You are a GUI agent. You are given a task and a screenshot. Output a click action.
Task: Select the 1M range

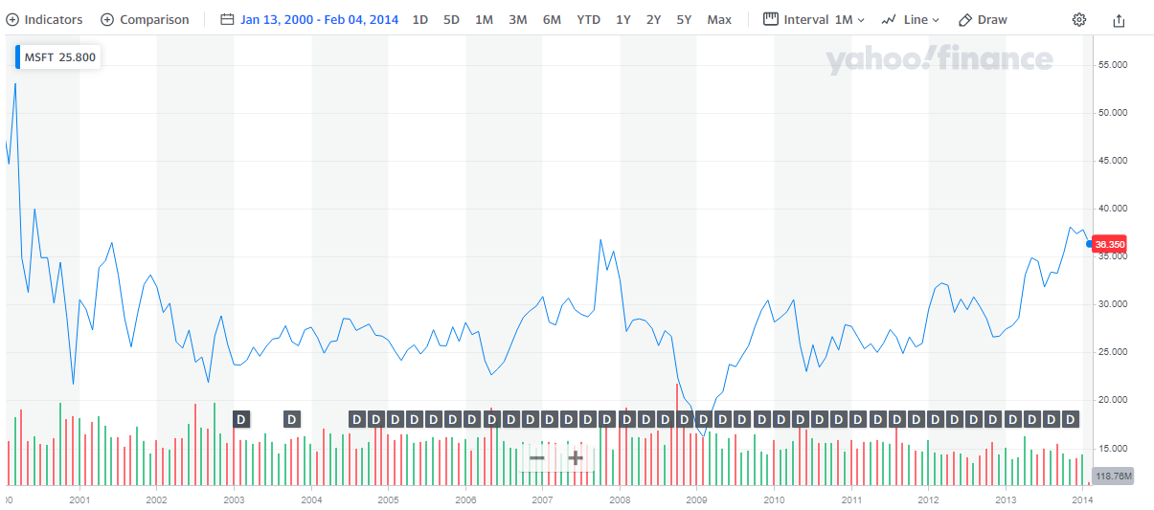484,19
